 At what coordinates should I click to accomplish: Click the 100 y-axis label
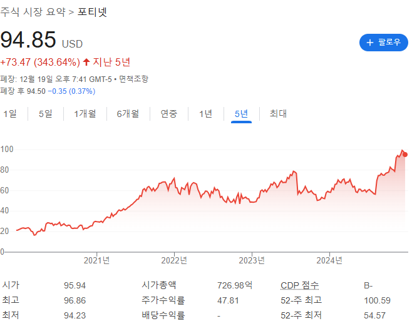[x=7, y=149]
